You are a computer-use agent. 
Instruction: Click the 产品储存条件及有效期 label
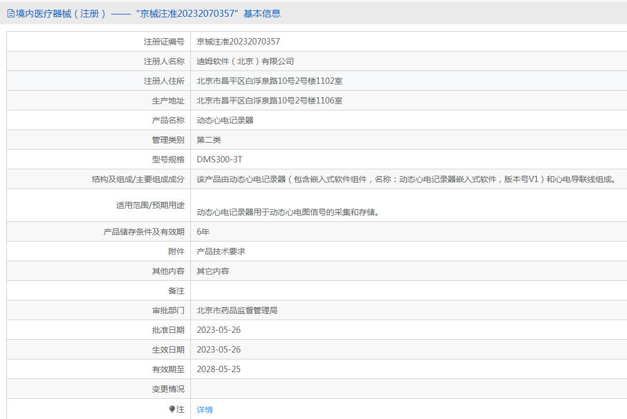(x=143, y=232)
